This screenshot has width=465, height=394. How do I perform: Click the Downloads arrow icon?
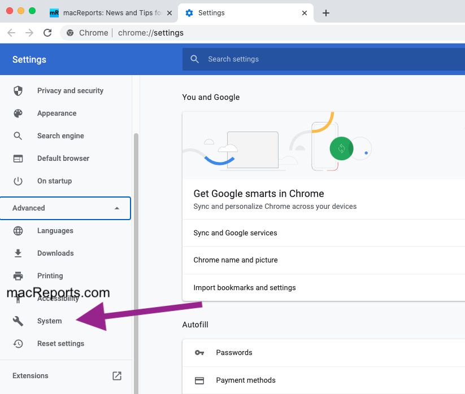(18, 253)
